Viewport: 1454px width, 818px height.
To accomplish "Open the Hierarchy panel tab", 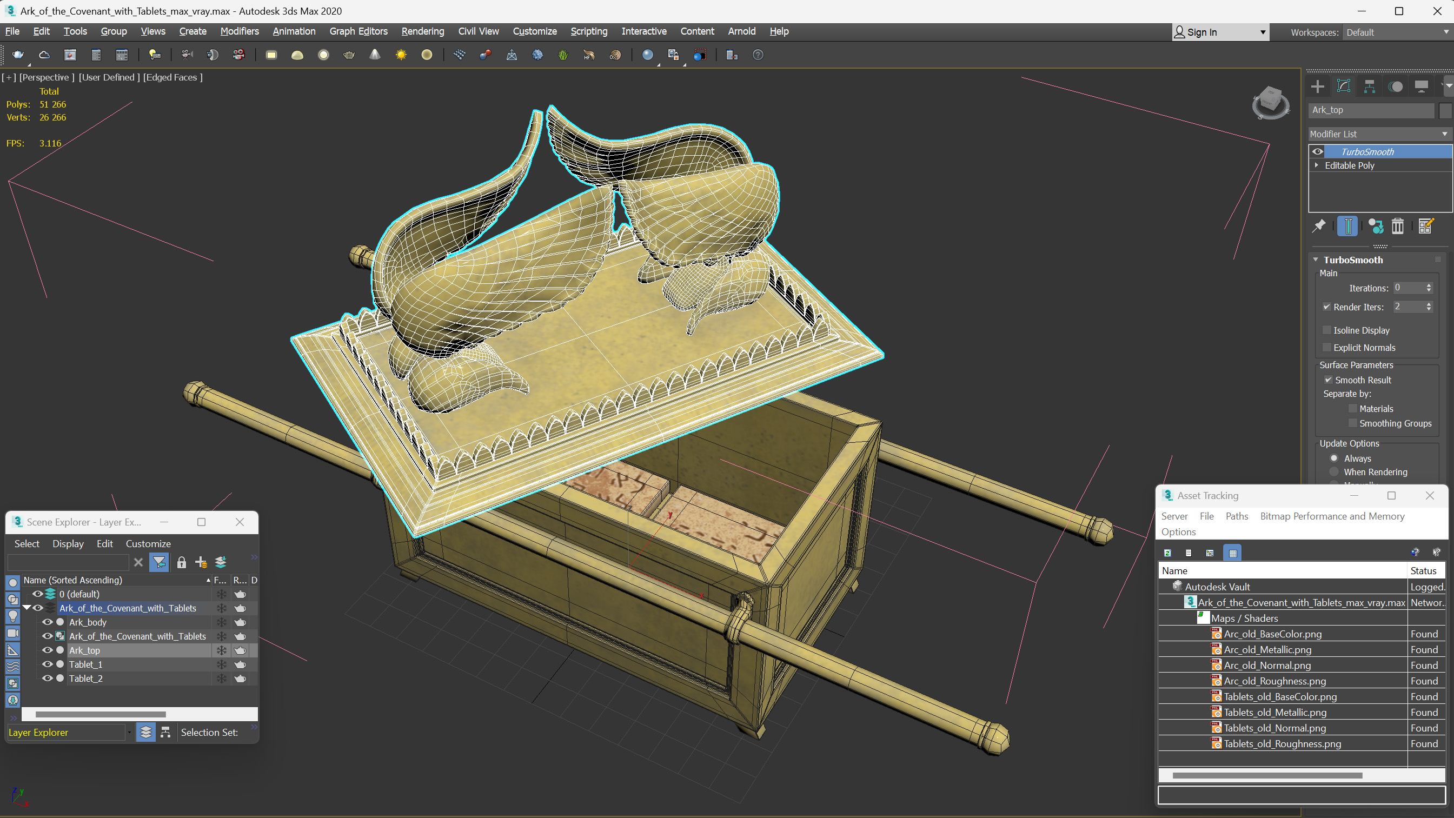I will (1369, 87).
